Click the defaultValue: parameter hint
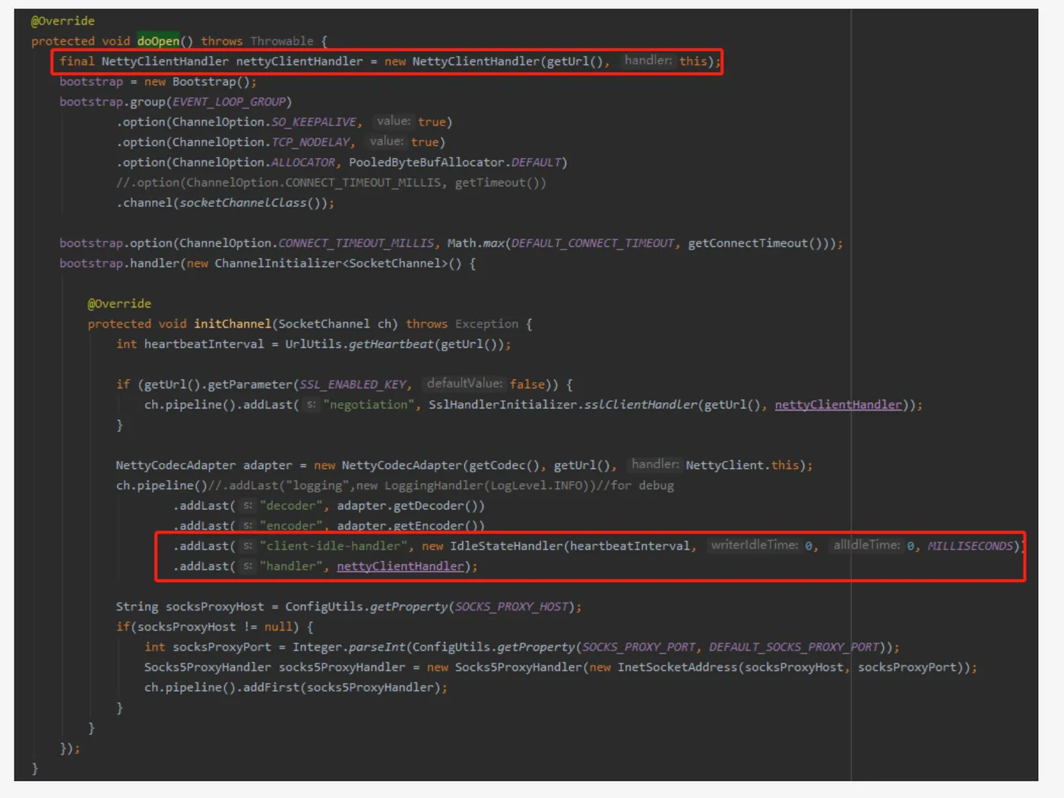This screenshot has height=798, width=1064. pyautogui.click(x=464, y=384)
